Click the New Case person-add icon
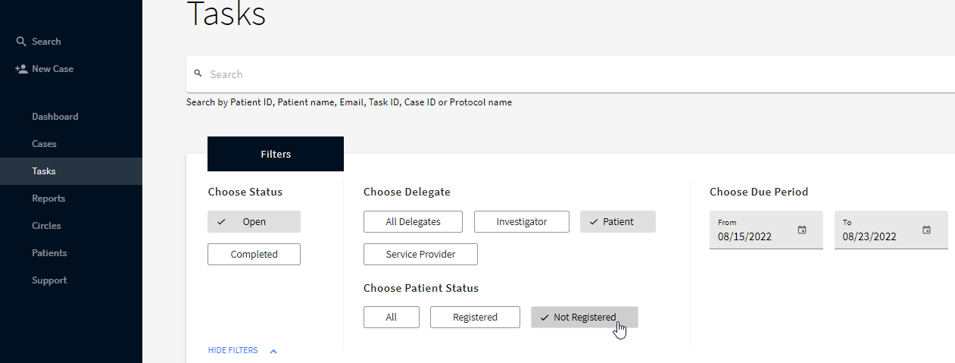The height and width of the screenshot is (363, 955). tap(21, 69)
